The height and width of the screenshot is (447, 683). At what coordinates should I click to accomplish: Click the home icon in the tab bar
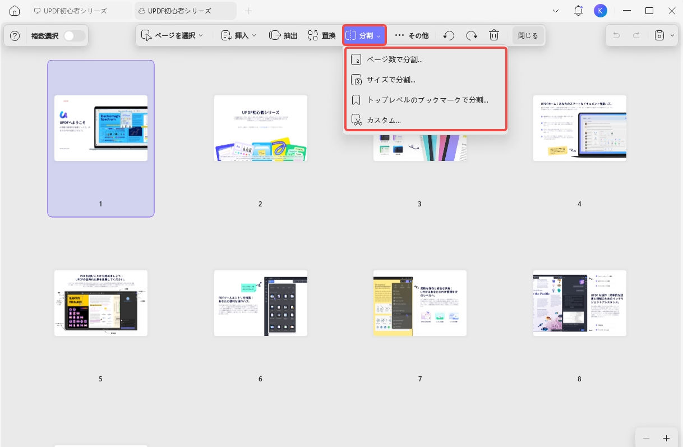pyautogui.click(x=15, y=11)
